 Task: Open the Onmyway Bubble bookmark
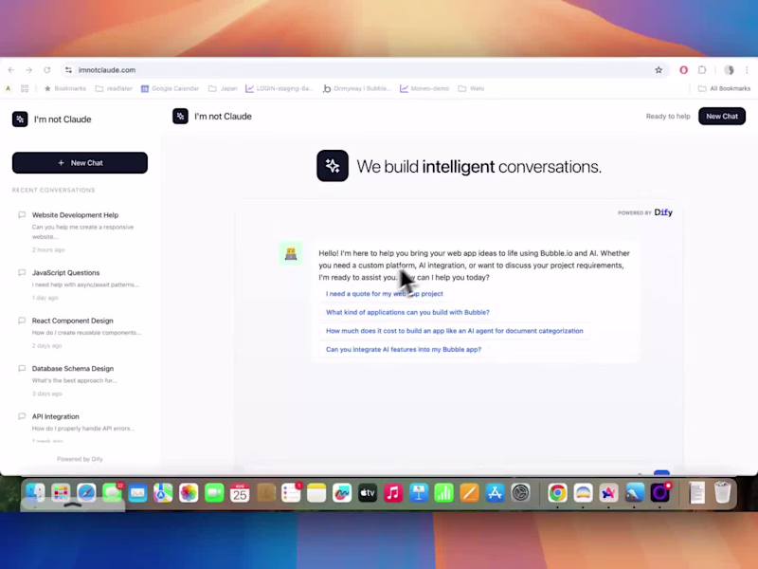357,88
